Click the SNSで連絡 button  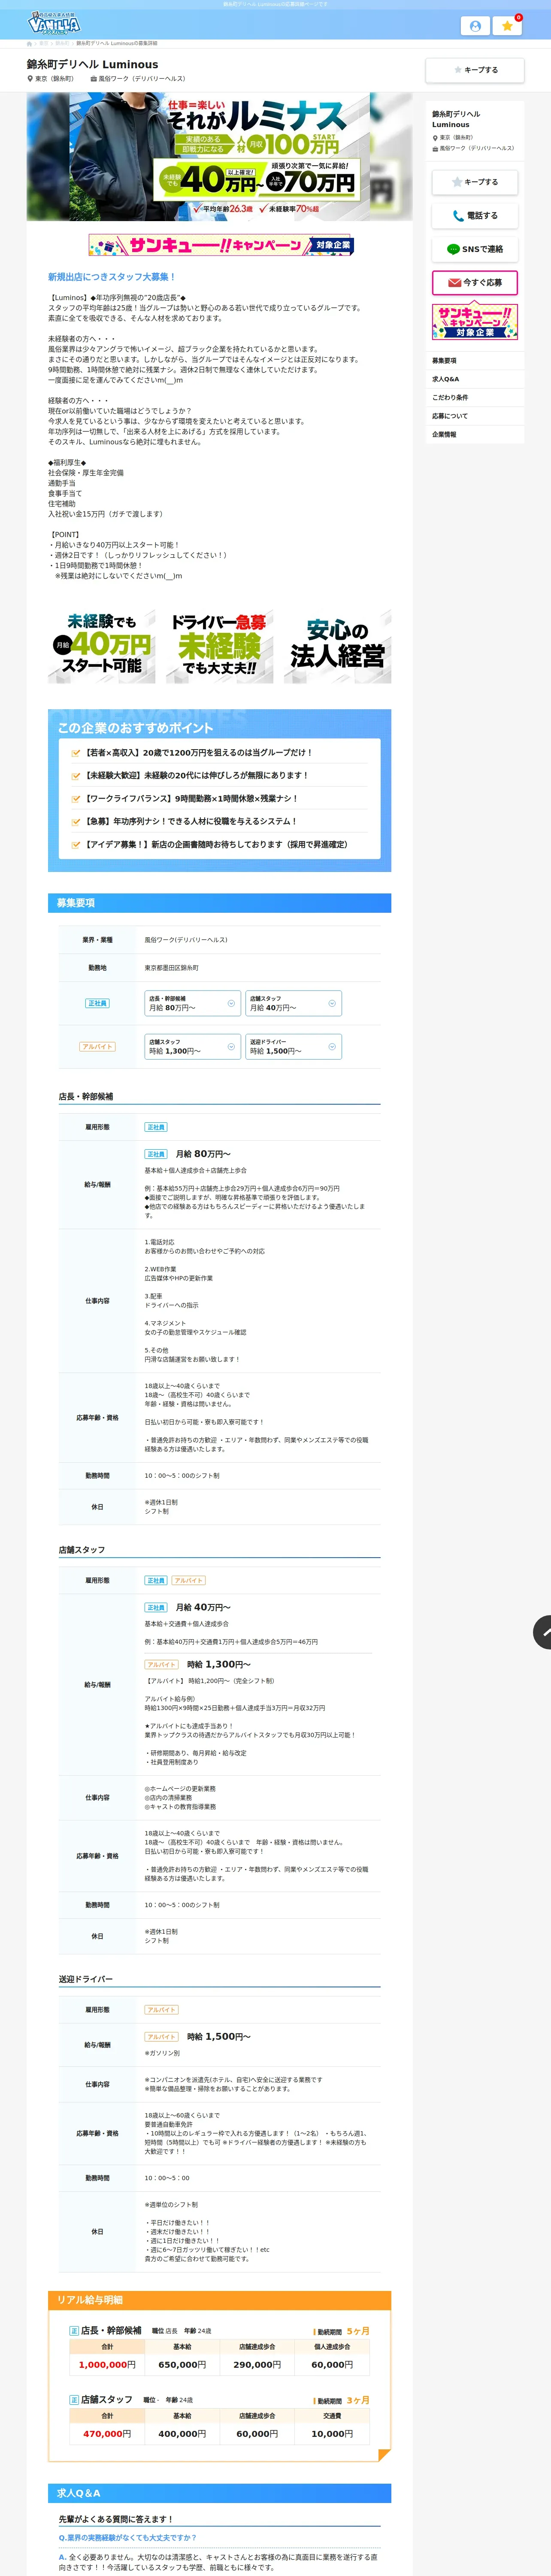click(x=475, y=249)
